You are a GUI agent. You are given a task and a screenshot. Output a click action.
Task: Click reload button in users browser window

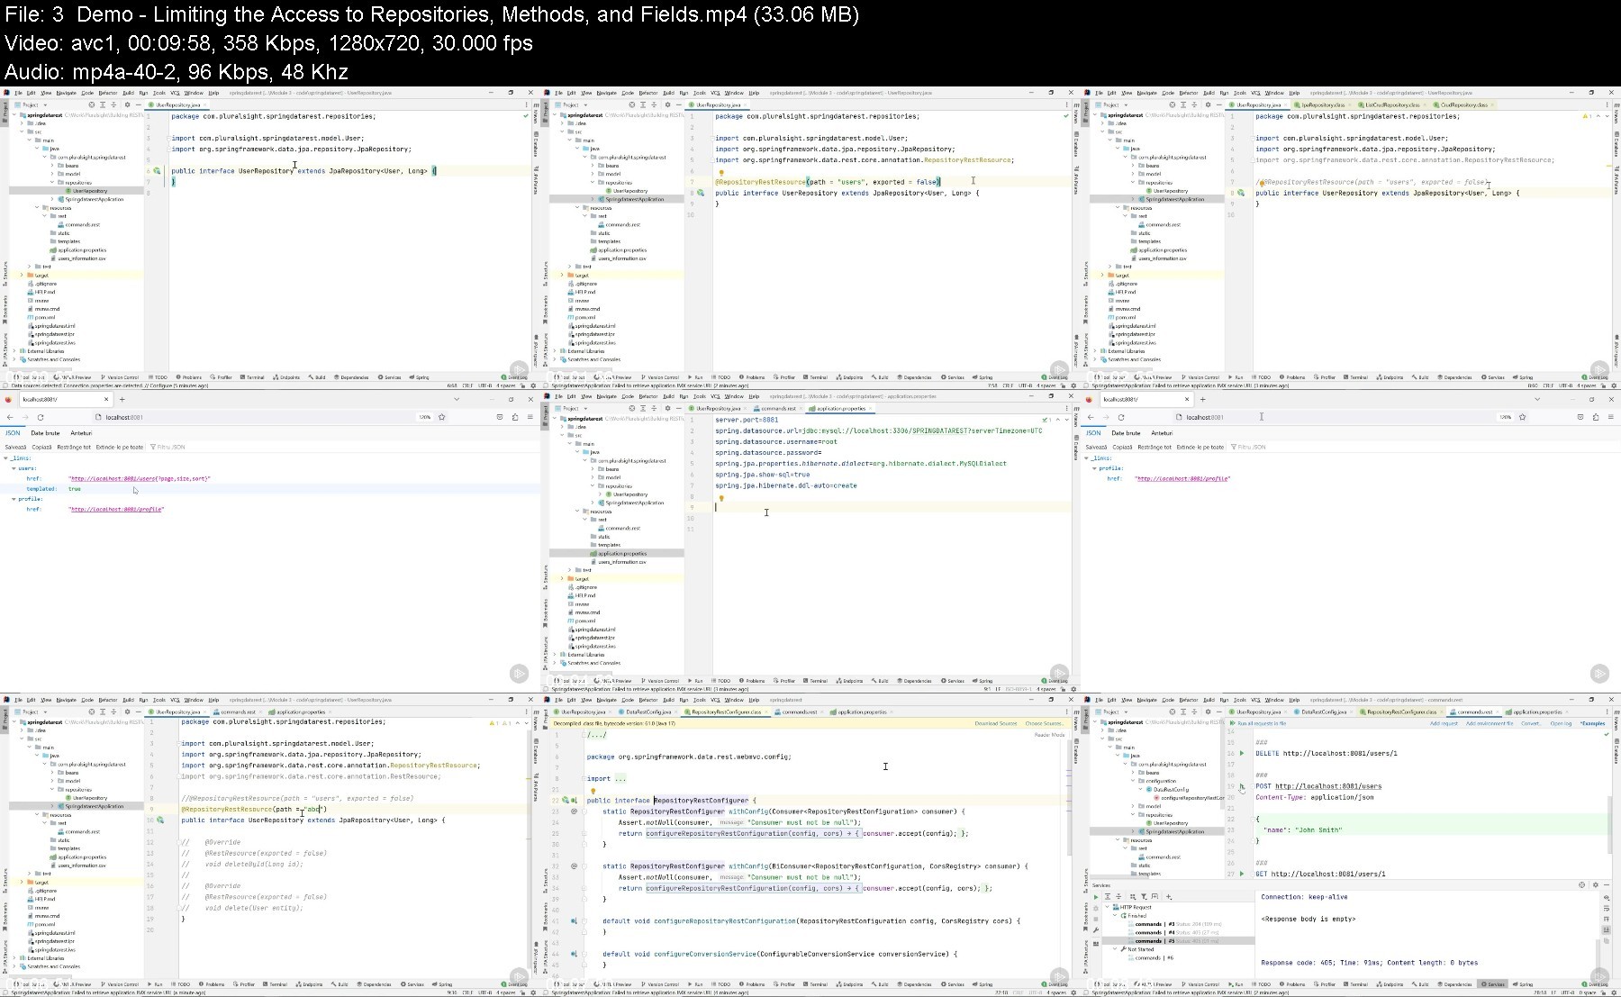41,417
